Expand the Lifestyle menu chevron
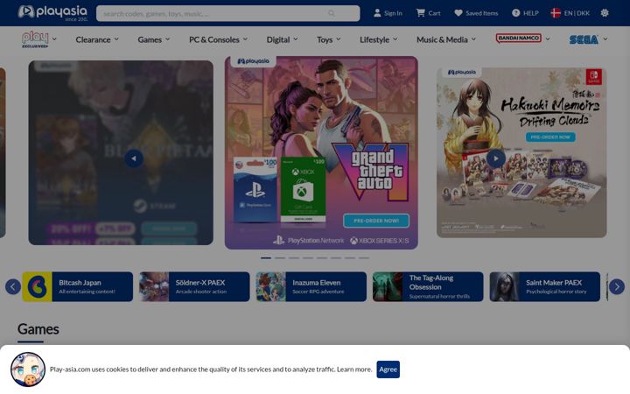 [395, 39]
